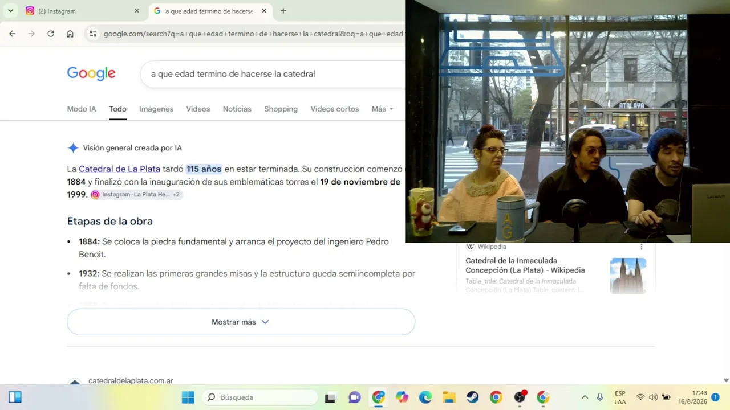Launch Microsoft Edge from the taskbar
Viewport: 730px width, 410px height.
[x=425, y=397]
